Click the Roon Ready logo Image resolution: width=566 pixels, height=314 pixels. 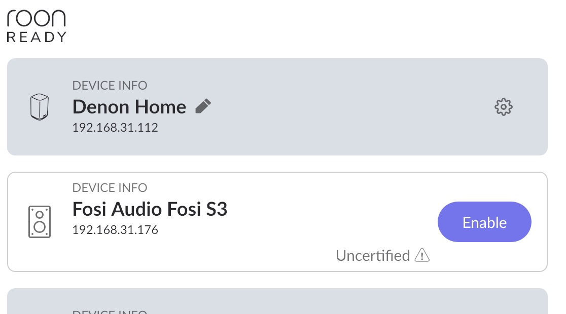(x=36, y=24)
